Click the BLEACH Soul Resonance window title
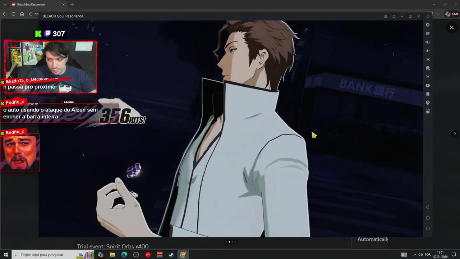 (x=63, y=16)
